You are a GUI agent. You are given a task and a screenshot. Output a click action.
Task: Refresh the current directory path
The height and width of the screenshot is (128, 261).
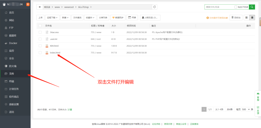click(154, 7)
